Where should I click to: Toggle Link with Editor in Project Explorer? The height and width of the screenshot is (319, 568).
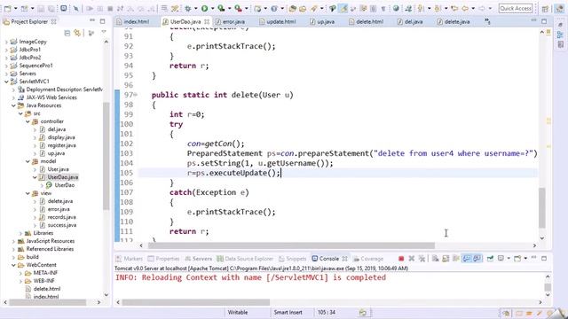click(77, 33)
